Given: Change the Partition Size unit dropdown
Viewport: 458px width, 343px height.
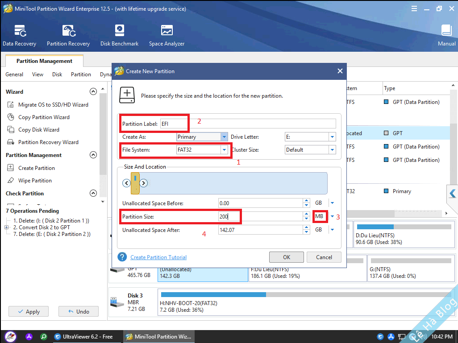Looking at the screenshot, I should click(332, 216).
